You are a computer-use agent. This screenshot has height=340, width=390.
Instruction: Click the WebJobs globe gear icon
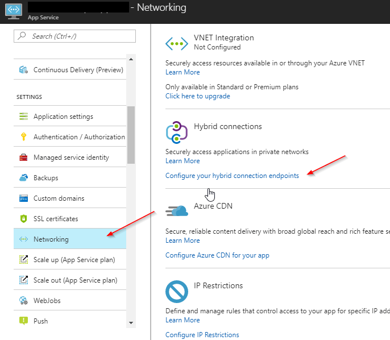click(23, 300)
